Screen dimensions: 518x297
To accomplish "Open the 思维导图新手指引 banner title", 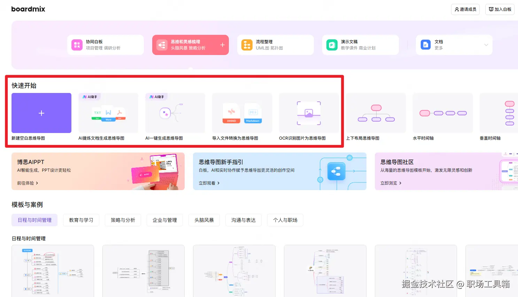I will [221, 162].
